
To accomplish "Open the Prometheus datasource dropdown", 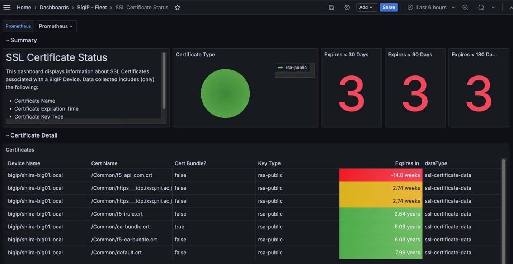I will [56, 26].
